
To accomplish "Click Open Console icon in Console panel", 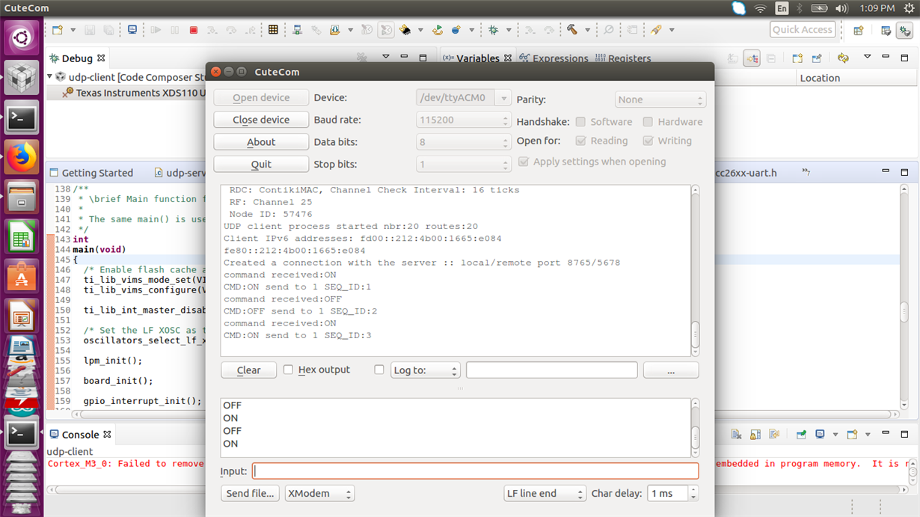I will tap(852, 434).
